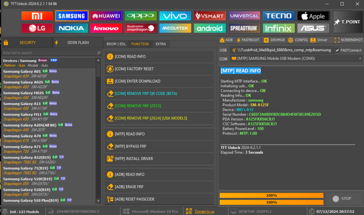
Task: Toggle the FASTConnect checkbox
Action: [337, 50]
